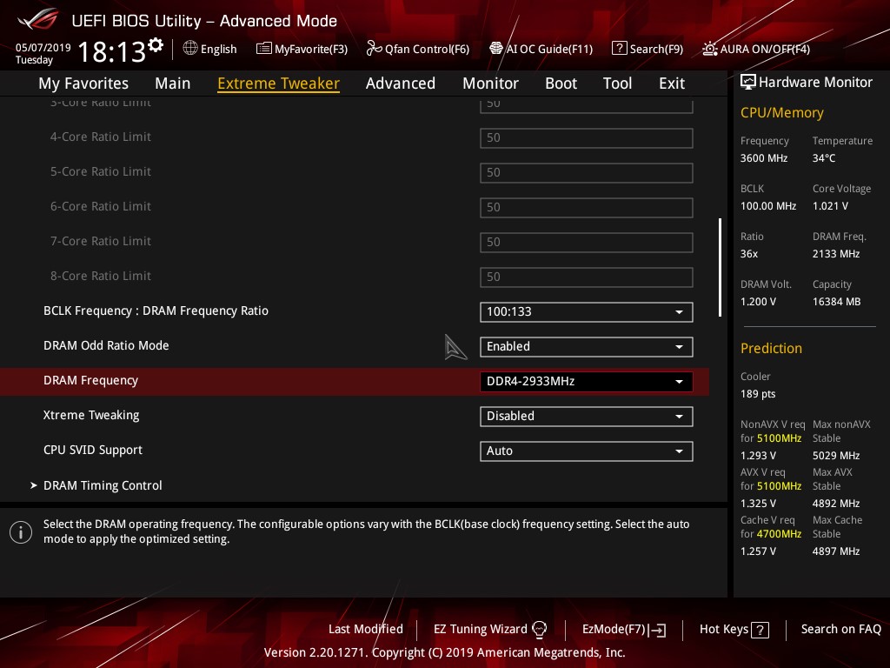Open Hot Keys help
Viewport: 890px width, 668px height.
734,630
